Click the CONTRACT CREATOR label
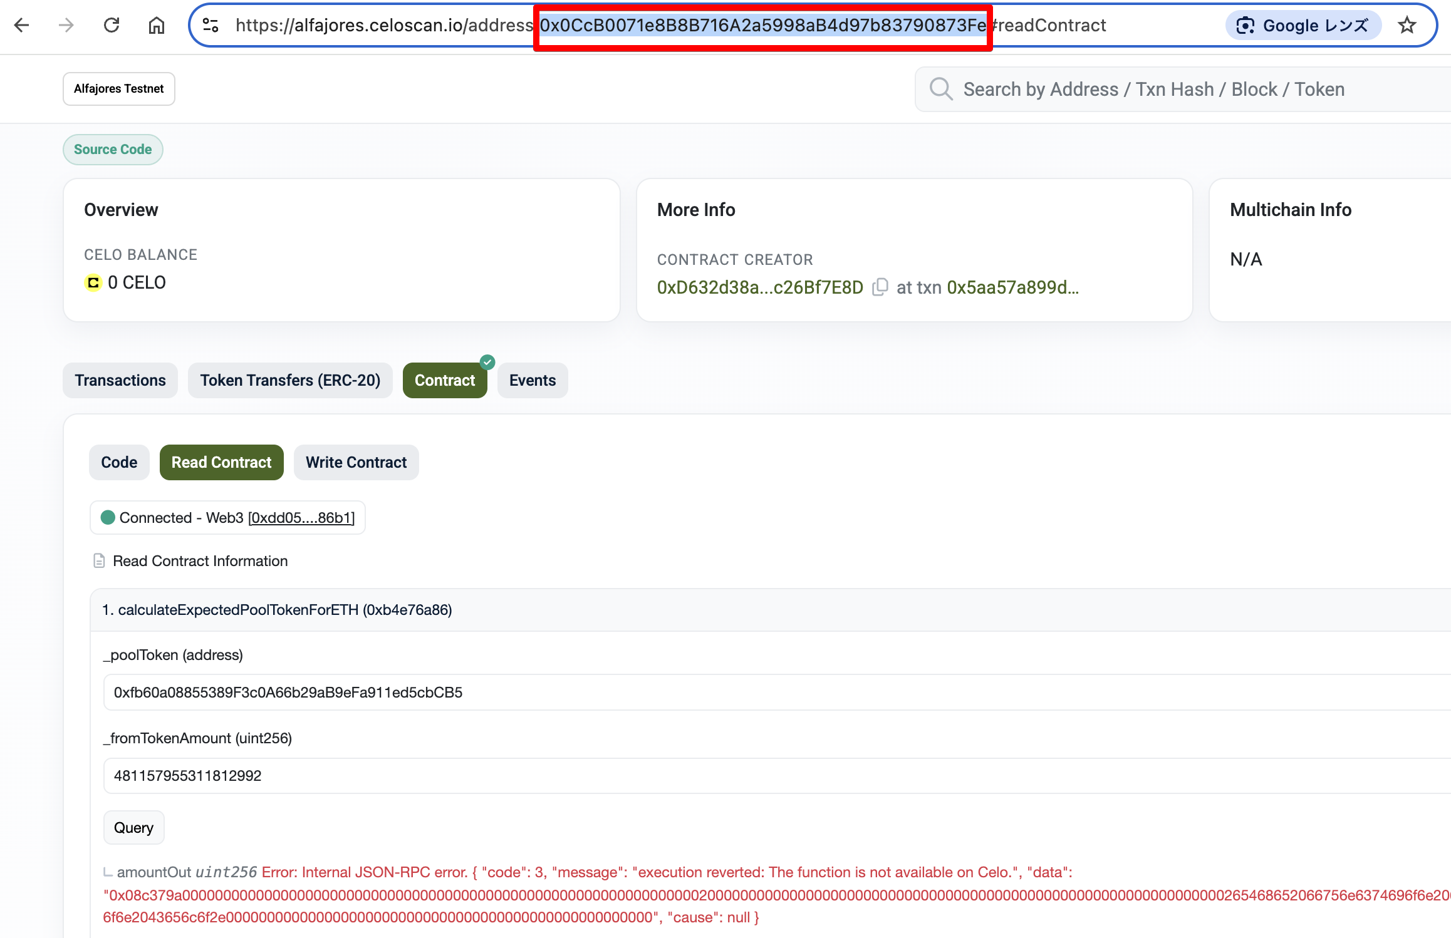The height and width of the screenshot is (938, 1451). coord(735,259)
